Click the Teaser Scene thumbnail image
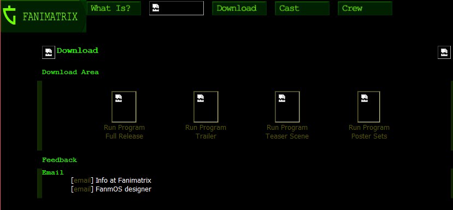This screenshot has width=453, height=210. 287,107
